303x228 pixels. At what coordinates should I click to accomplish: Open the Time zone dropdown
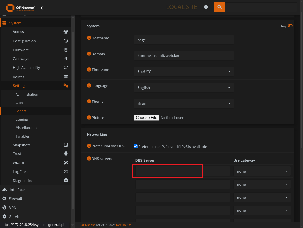(x=184, y=72)
